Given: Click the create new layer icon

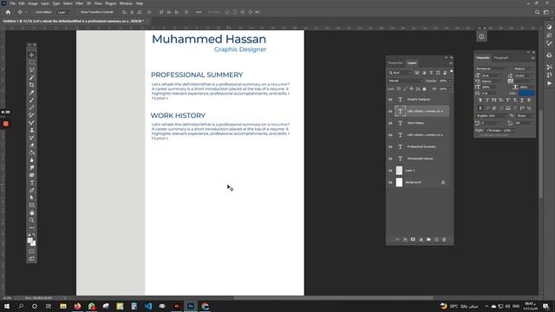Looking at the screenshot, I should (436, 239).
